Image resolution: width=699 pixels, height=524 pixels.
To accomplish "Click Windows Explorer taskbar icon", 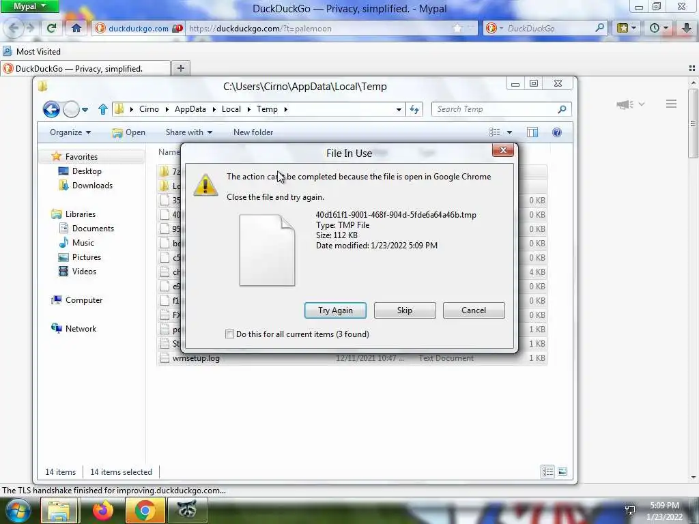I will [60, 510].
